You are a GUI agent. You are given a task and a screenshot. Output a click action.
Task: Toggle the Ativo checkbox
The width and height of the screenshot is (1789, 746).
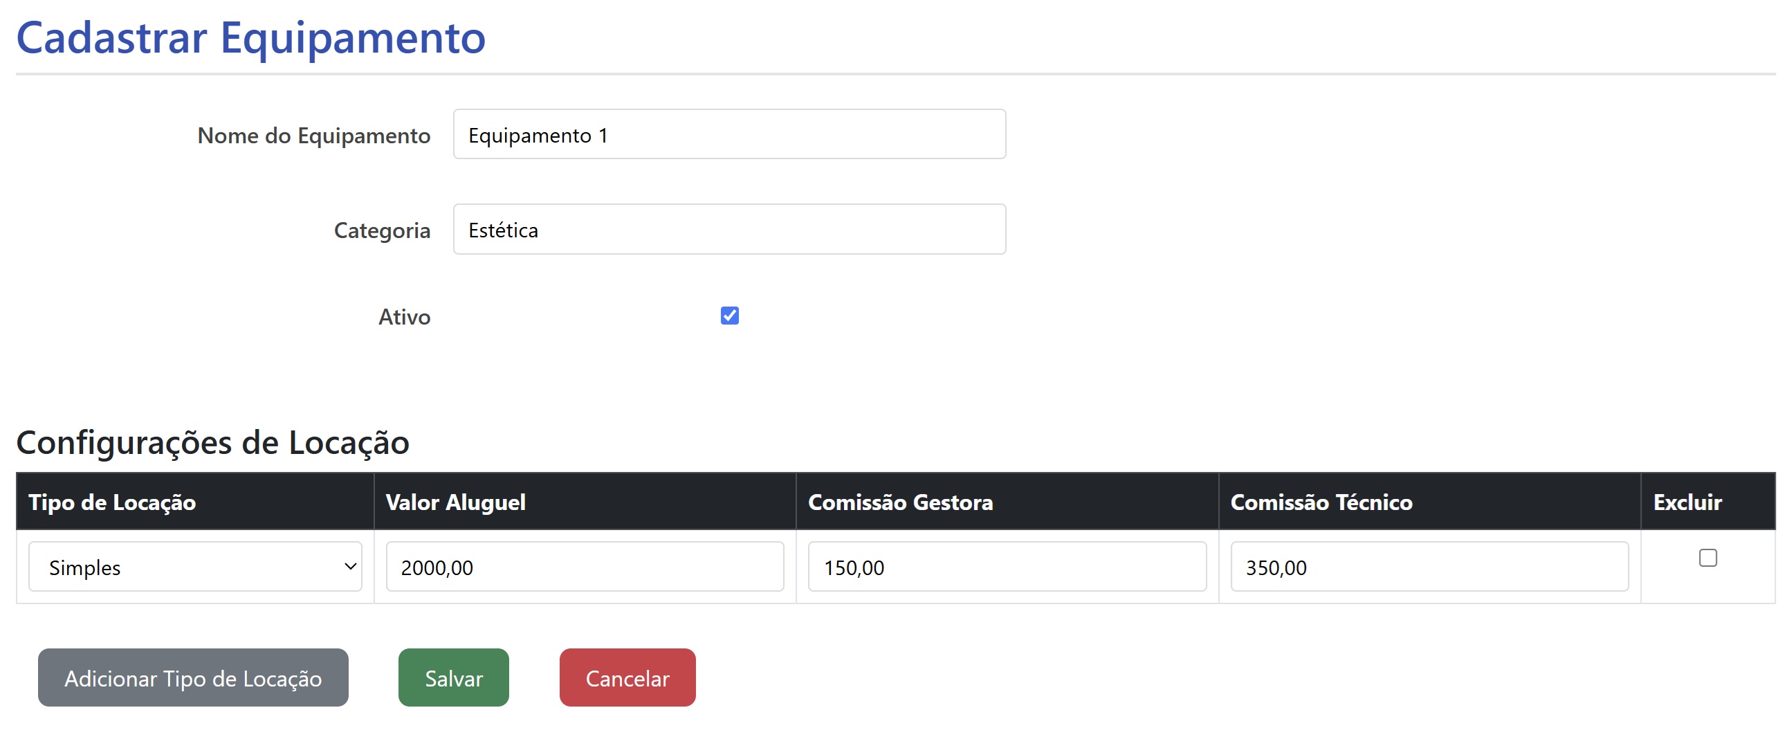point(729,316)
